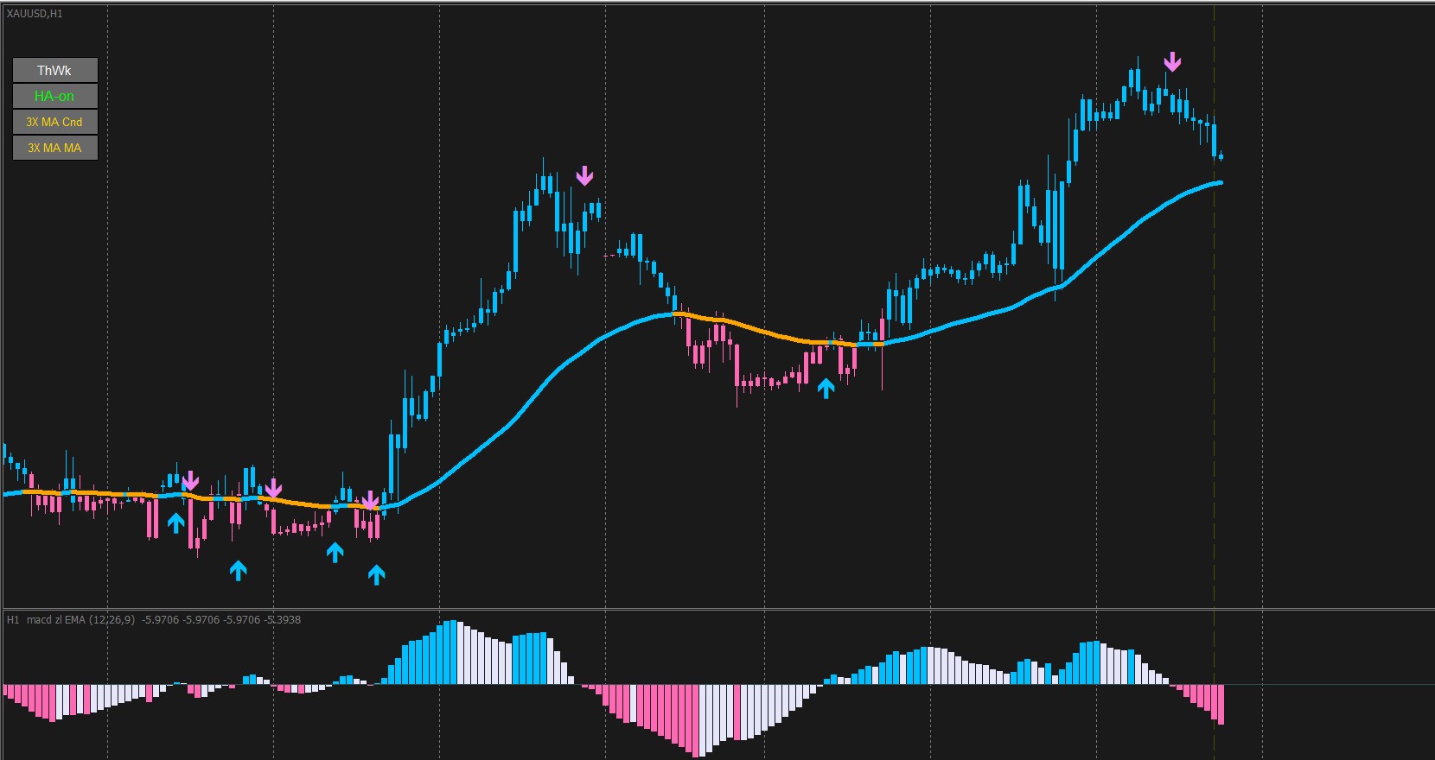Select the second pink down arrow from left
1435x760 pixels.
[x=273, y=488]
